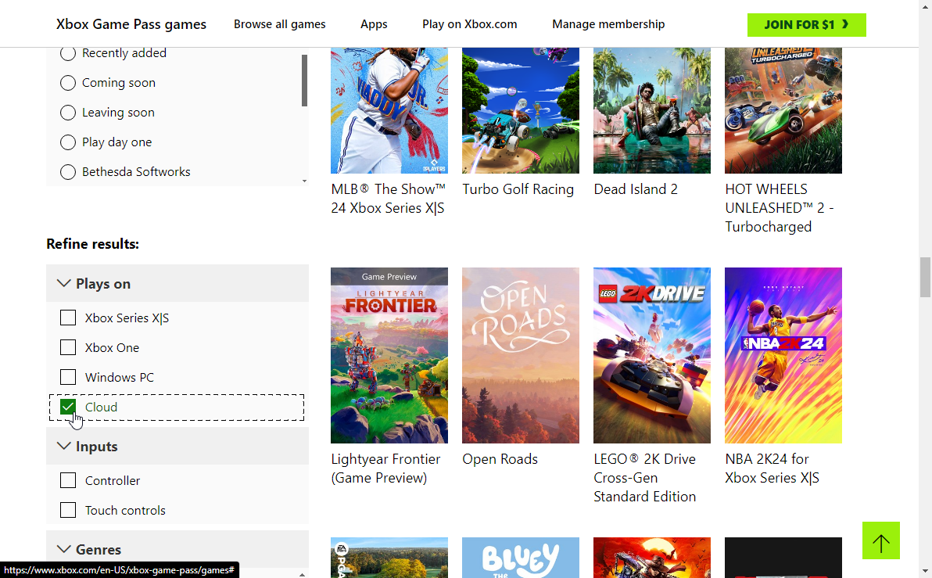Check the Controller input filter
932x578 pixels.
tap(67, 480)
